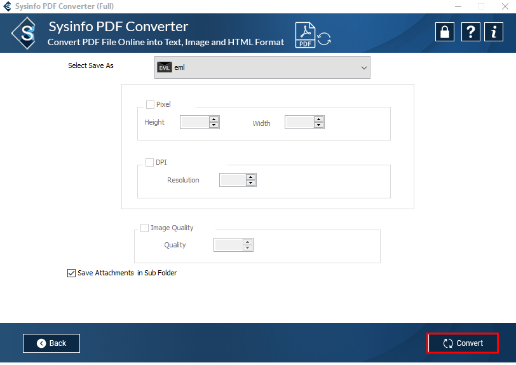Increase Height with up arrow
This screenshot has height=365, width=516.
[214, 120]
